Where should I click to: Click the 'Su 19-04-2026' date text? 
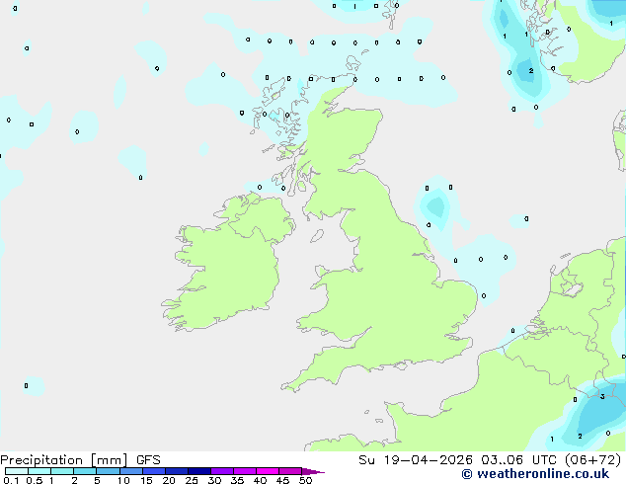[416, 459]
